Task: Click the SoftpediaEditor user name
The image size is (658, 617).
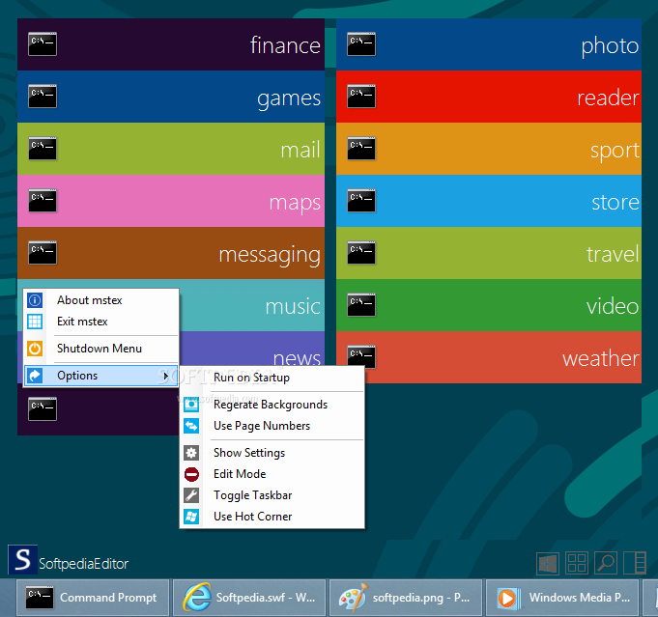Action: tap(83, 564)
